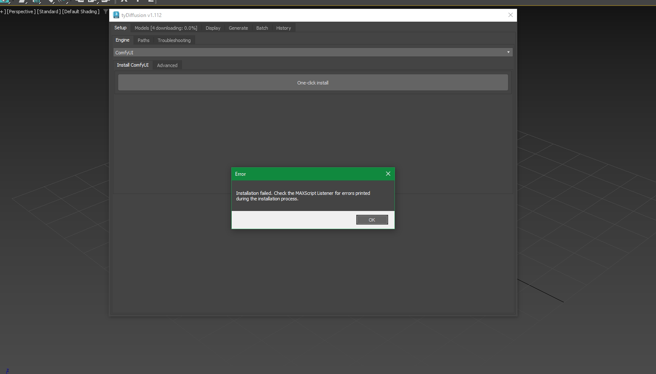Select the Generate tab
Image resolution: width=656 pixels, height=374 pixels.
tap(238, 28)
